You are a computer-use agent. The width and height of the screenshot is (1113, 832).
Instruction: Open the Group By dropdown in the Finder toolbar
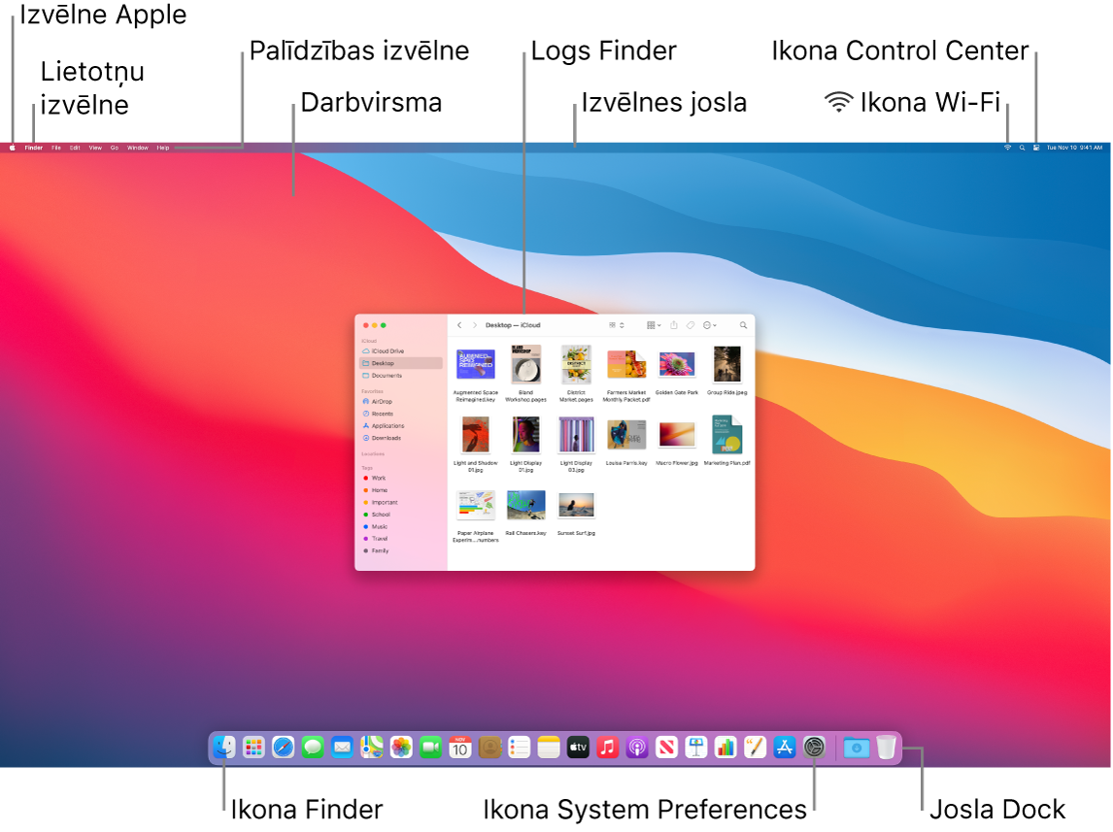click(654, 325)
